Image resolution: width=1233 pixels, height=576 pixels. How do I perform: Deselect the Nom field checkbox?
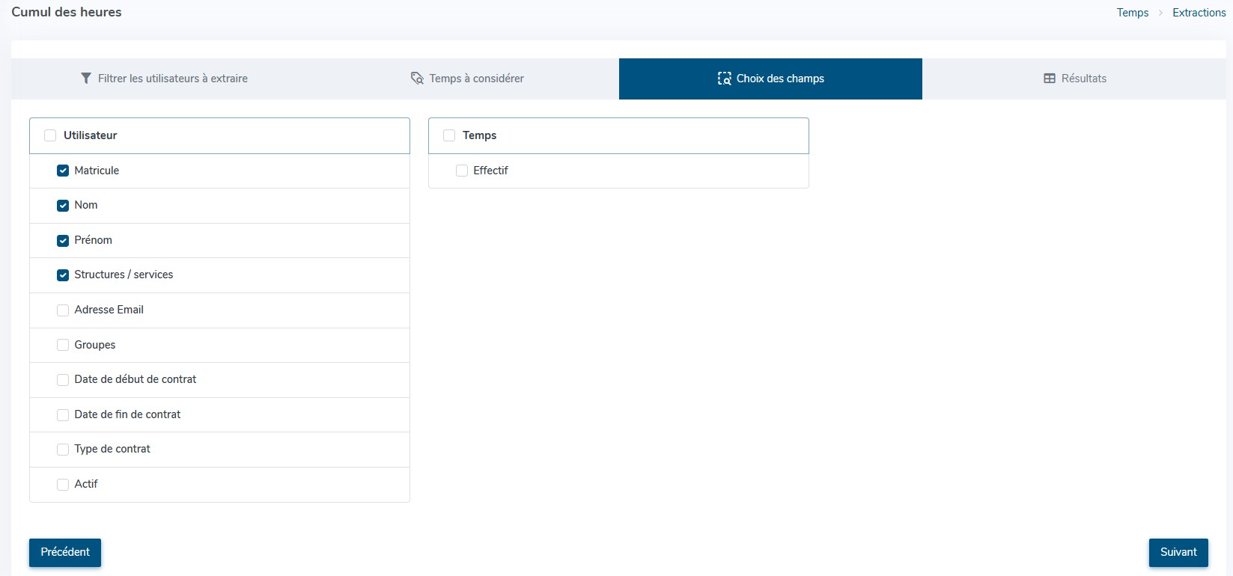(x=63, y=206)
